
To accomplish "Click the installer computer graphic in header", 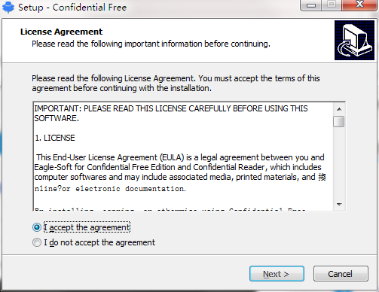I will (354, 40).
